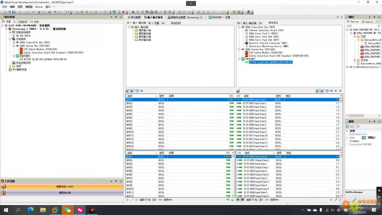Open the 编辑器 menu

tap(29, 7)
